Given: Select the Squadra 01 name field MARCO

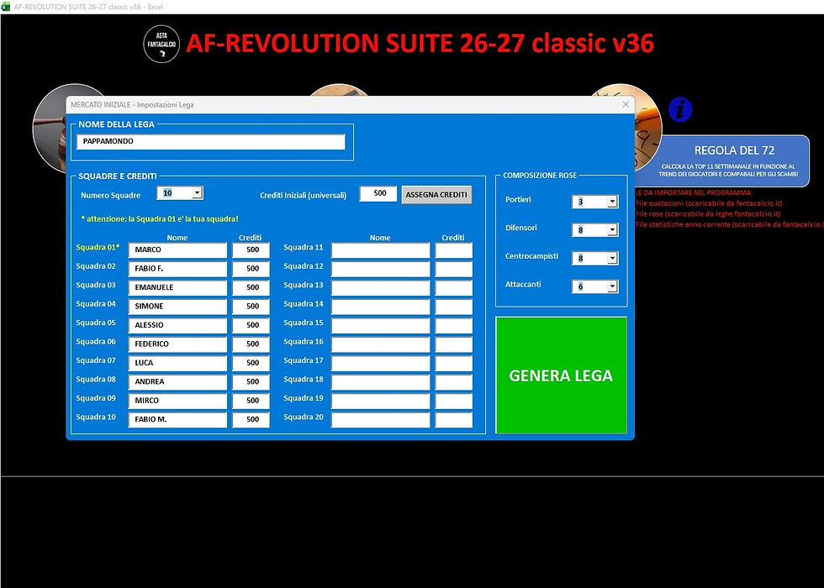Looking at the screenshot, I should point(177,250).
